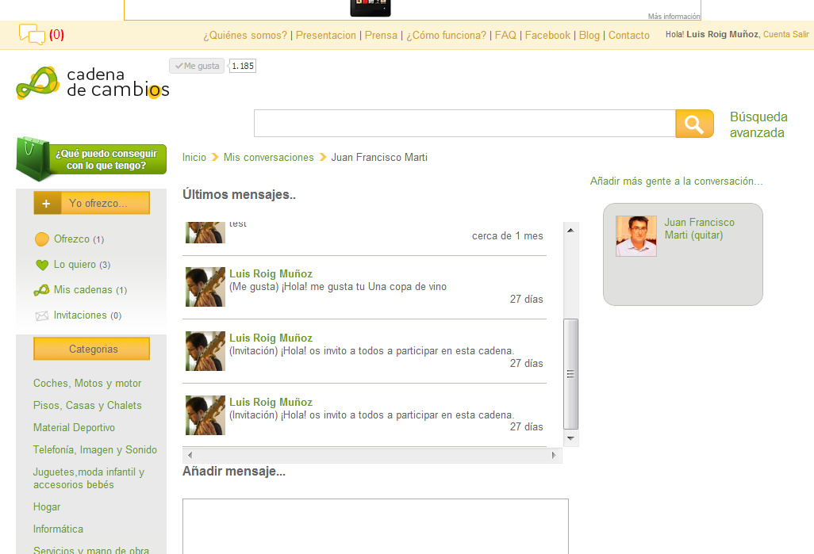Click Añadir más gente a la conversación
Viewport: 814px width, 554px height.
coord(676,181)
